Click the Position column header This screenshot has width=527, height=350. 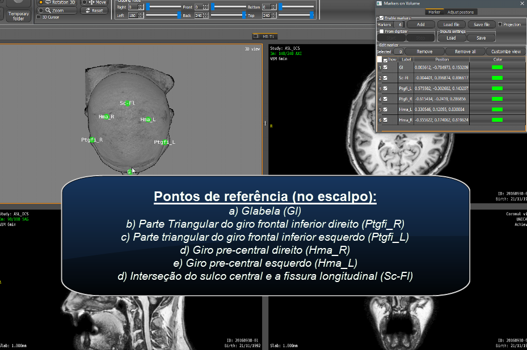click(x=442, y=59)
